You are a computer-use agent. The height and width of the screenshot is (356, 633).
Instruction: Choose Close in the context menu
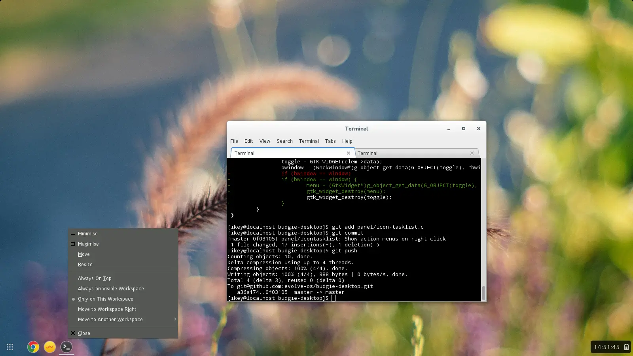[x=123, y=333]
